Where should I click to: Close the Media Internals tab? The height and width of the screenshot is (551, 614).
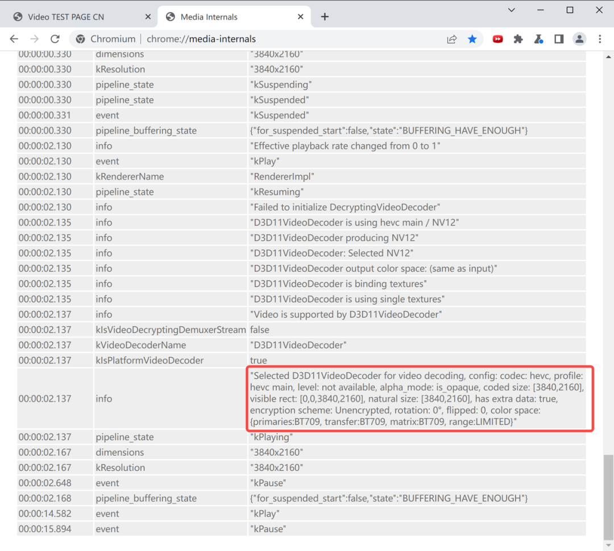click(300, 17)
